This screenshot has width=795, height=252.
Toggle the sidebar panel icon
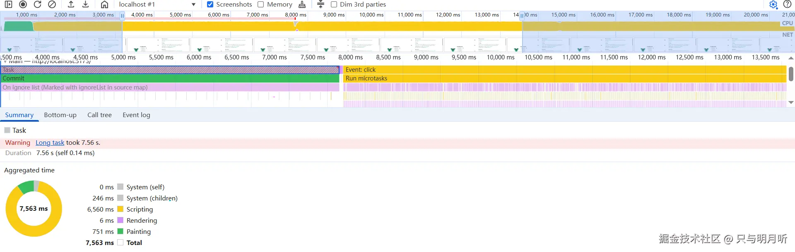click(x=8, y=5)
